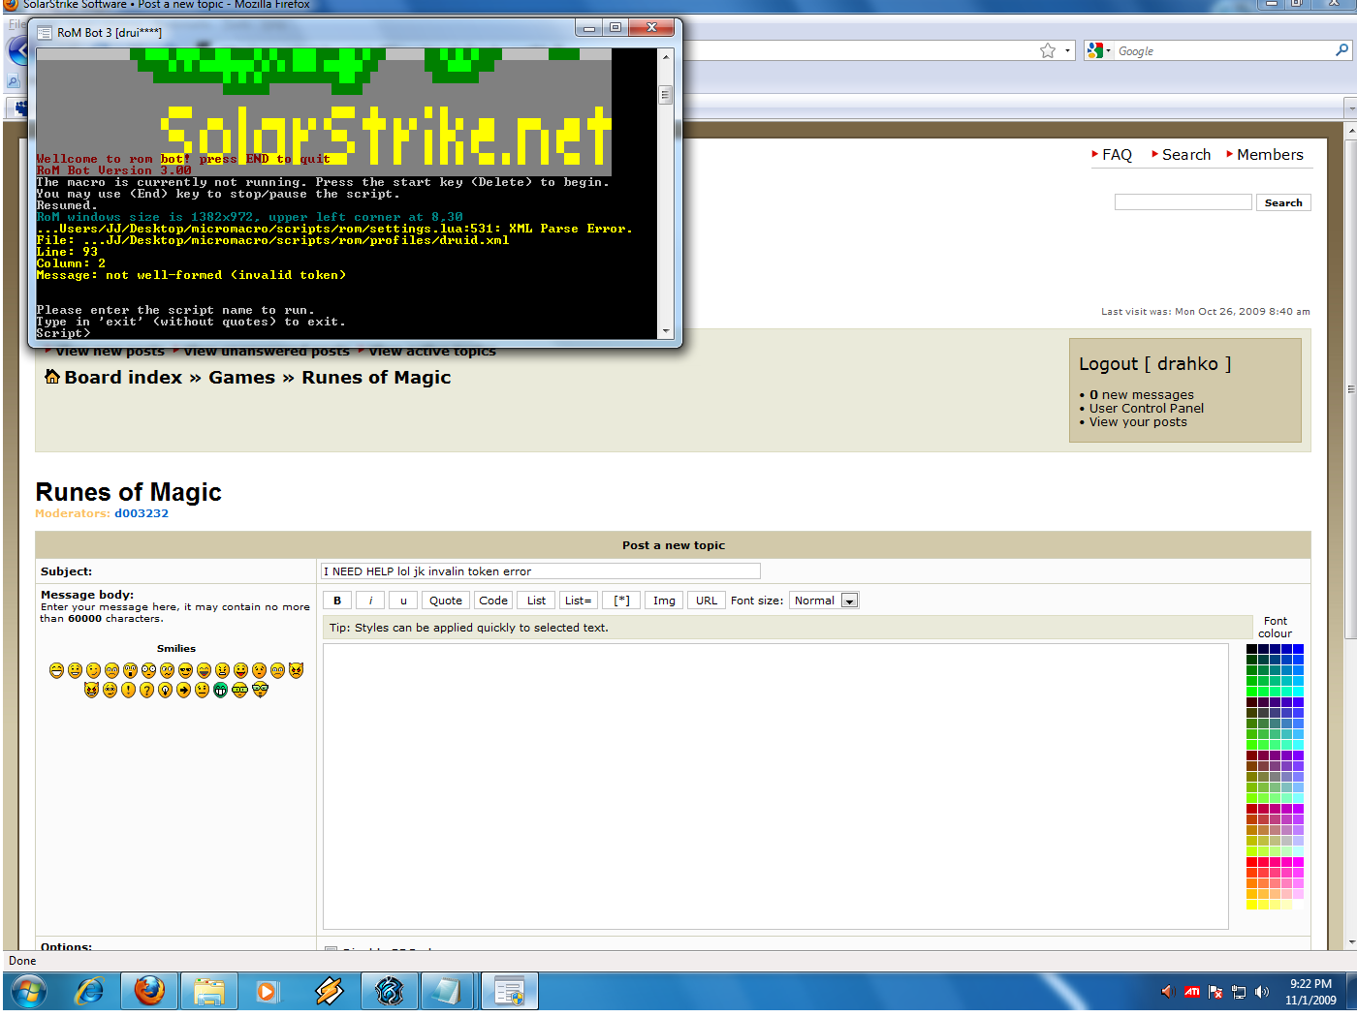The width and height of the screenshot is (1357, 1017).
Task: Click the forum Search button
Action: click(x=1283, y=202)
